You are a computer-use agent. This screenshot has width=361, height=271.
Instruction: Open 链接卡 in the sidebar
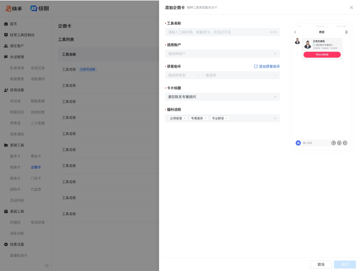15,167
